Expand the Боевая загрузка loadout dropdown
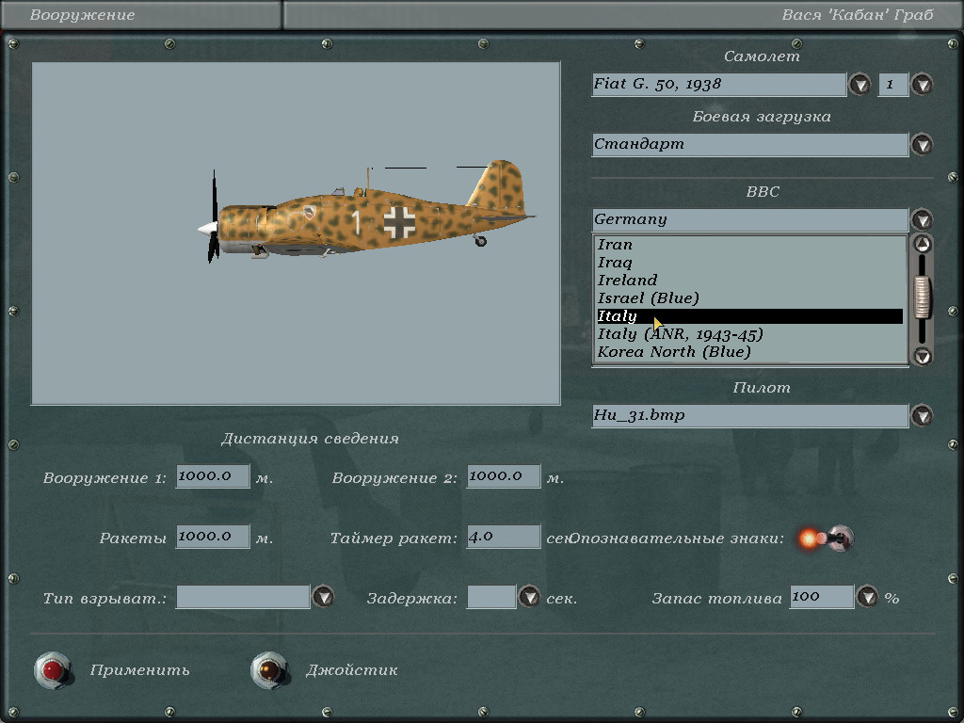Screen dimensions: 964x723 922,144
